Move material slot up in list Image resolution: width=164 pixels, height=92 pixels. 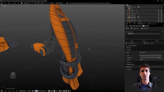(x=162, y=37)
